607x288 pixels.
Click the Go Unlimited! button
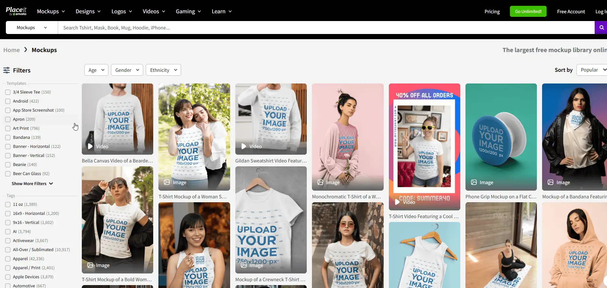[528, 11]
